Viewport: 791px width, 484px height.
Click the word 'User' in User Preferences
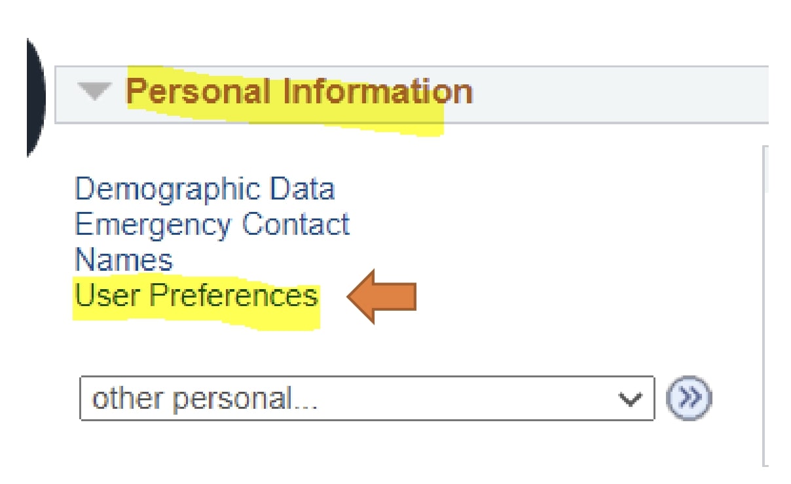point(106,296)
